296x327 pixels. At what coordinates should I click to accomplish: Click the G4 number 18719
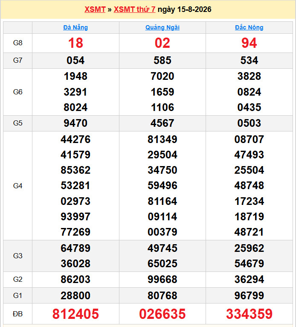[249, 217]
